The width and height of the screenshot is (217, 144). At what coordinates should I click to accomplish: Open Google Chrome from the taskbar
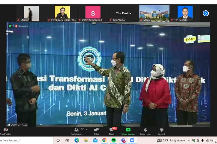pos(104,140)
